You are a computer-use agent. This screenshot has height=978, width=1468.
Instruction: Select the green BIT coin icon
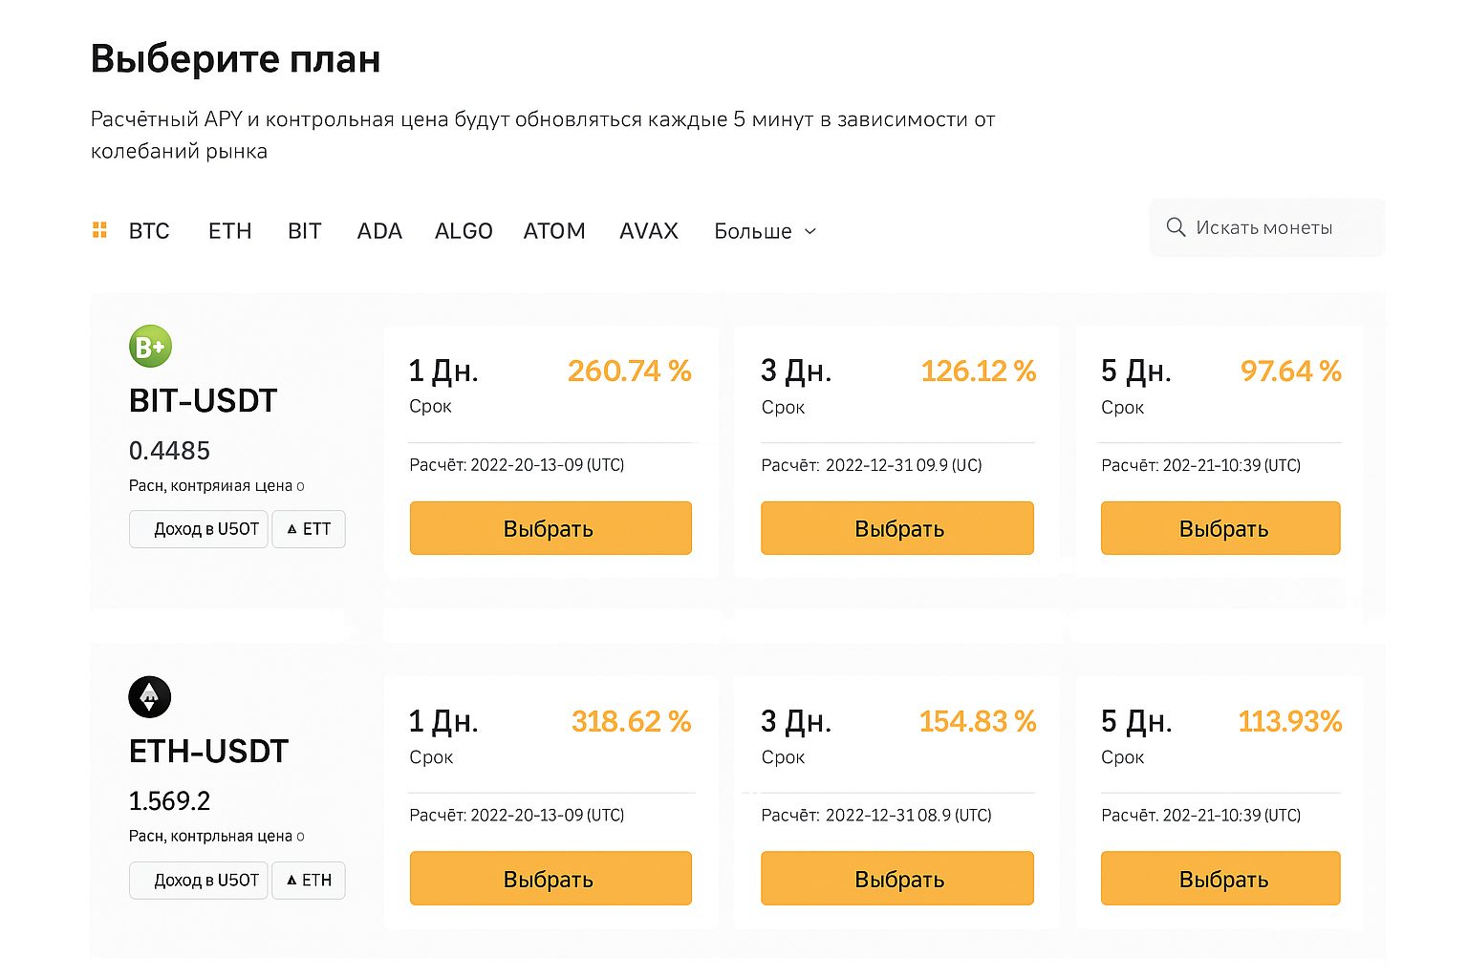[149, 347]
